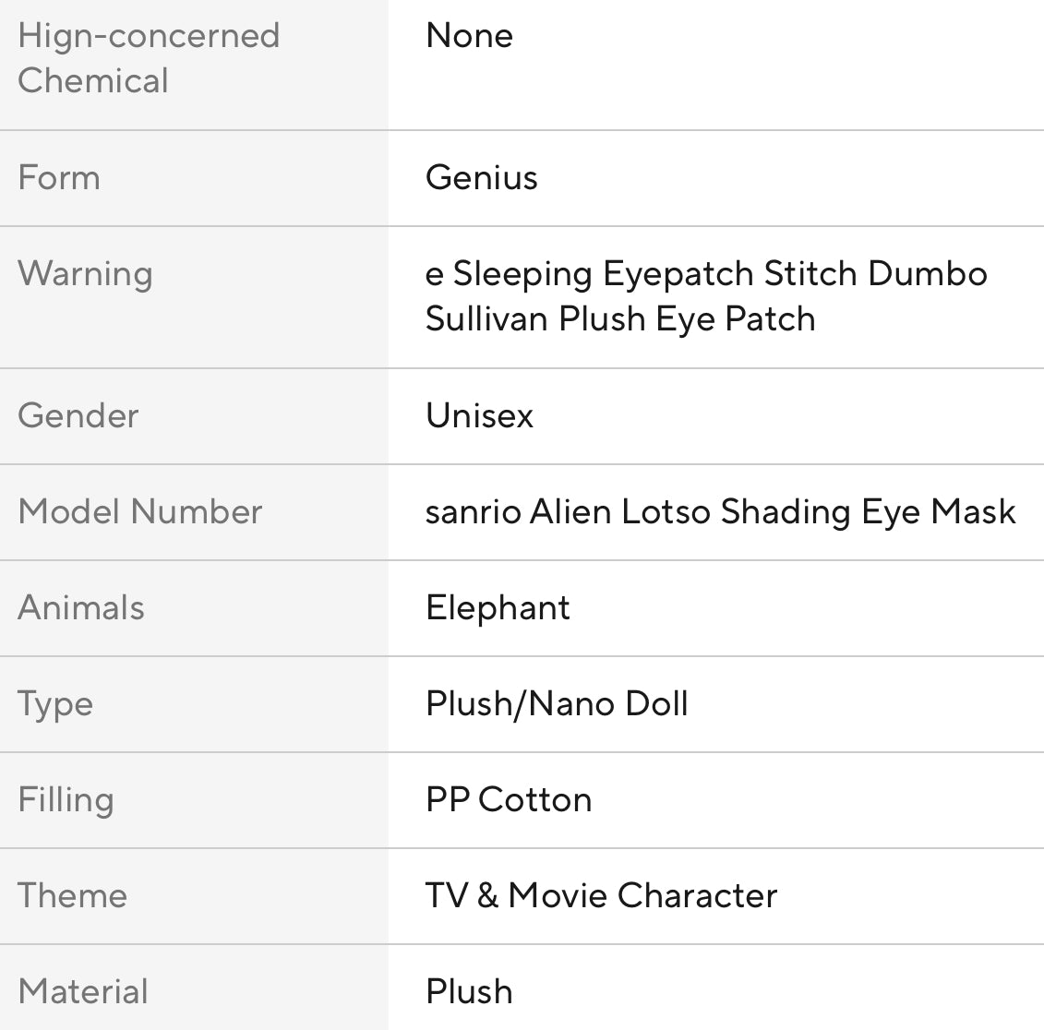Click the 'Filling' attribute label
1044x1030 pixels.
click(x=66, y=799)
